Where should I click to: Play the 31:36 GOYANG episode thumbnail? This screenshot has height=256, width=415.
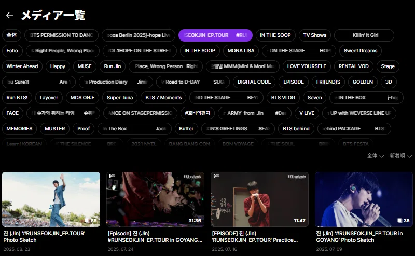click(x=155, y=199)
